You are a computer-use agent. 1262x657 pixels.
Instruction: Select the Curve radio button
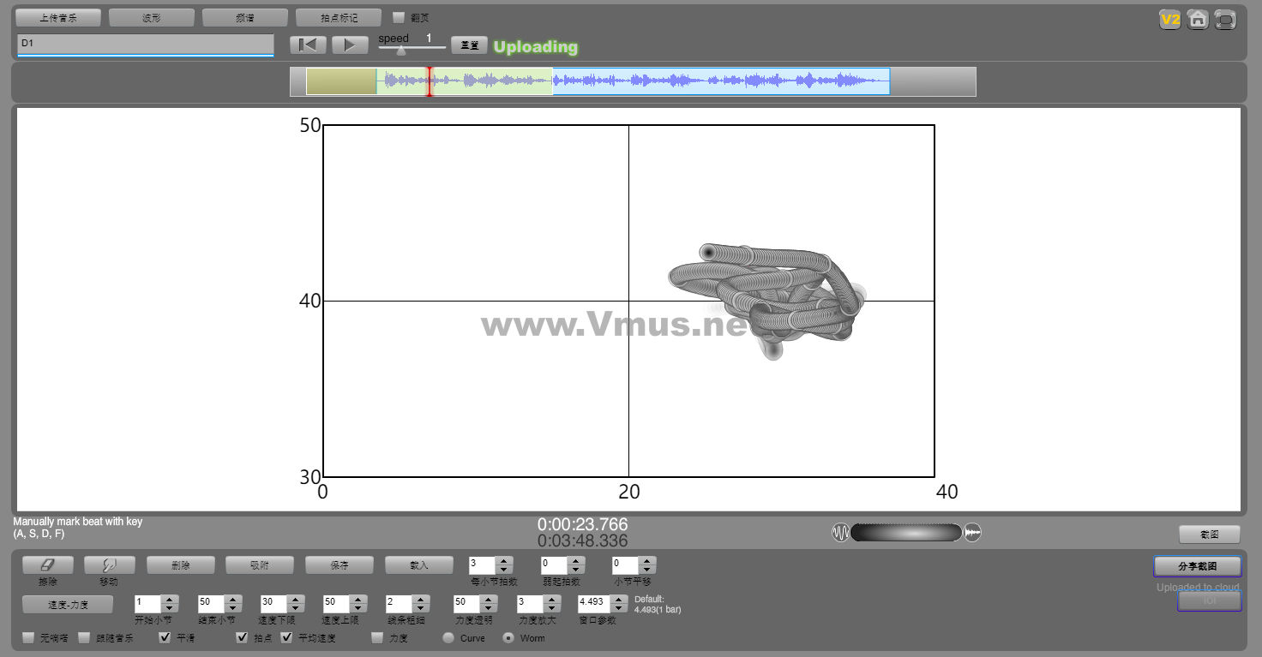click(448, 638)
